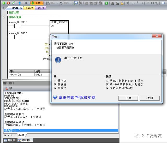Click the blue help question mark icon
Viewport: 167px width, 143px height.
(x=55, y=98)
